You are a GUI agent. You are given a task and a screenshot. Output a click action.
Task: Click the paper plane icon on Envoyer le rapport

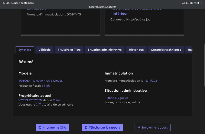139,128
